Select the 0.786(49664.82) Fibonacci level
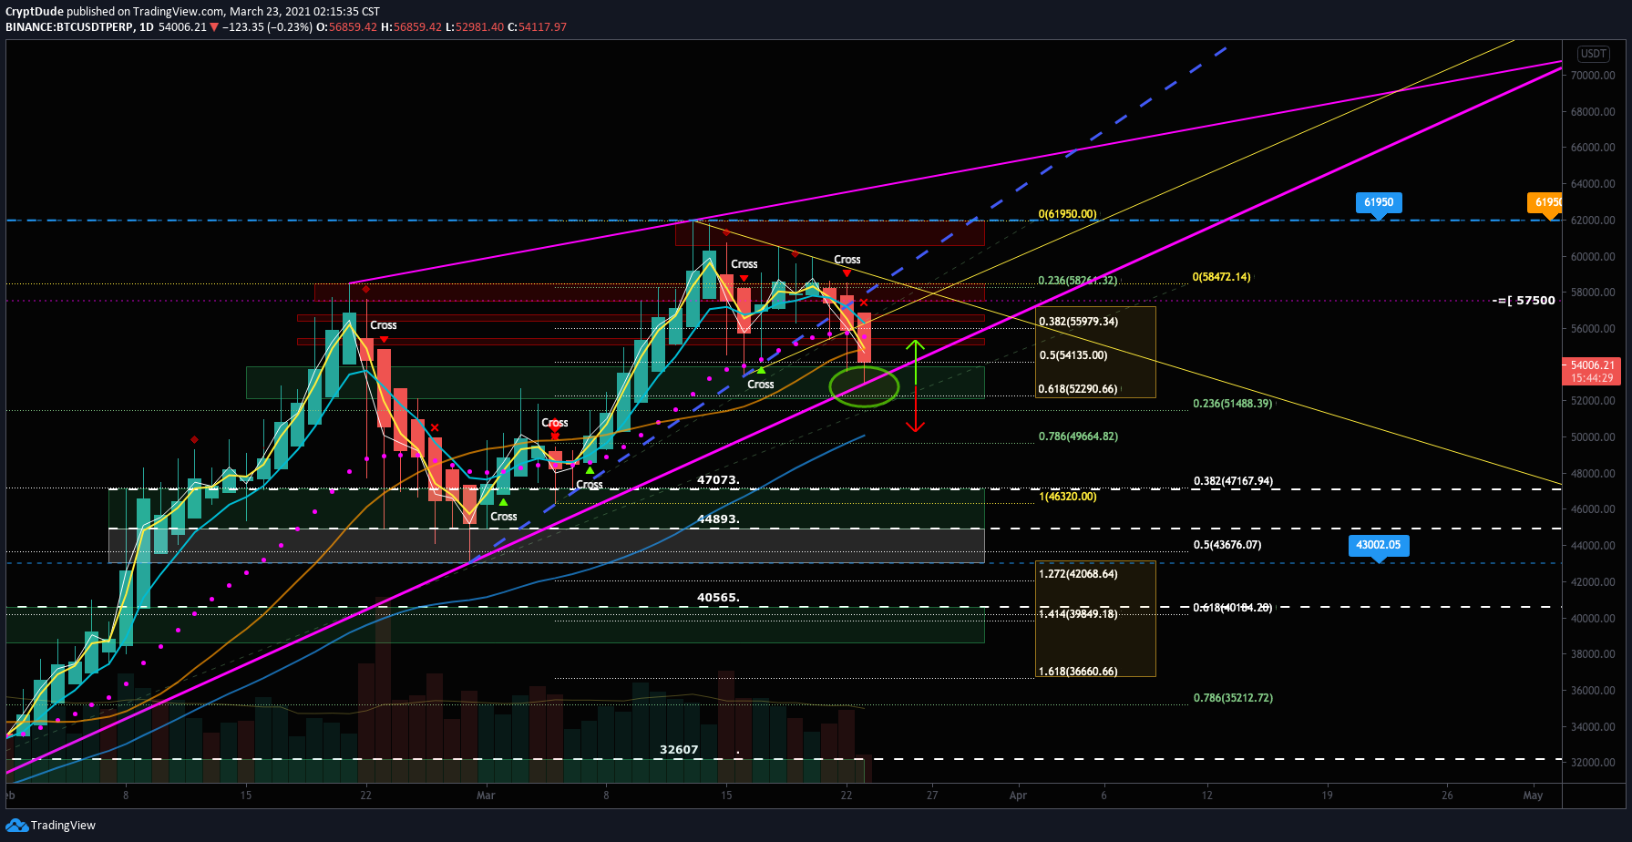Viewport: 1632px width, 842px height. [1078, 436]
